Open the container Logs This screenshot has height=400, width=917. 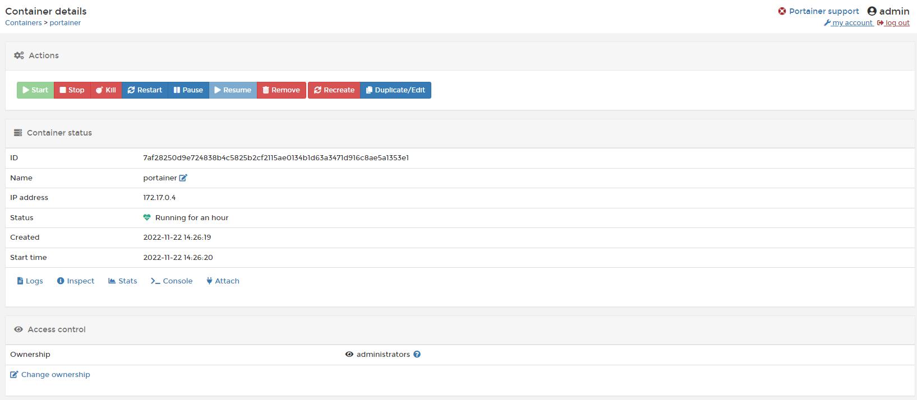coord(30,281)
